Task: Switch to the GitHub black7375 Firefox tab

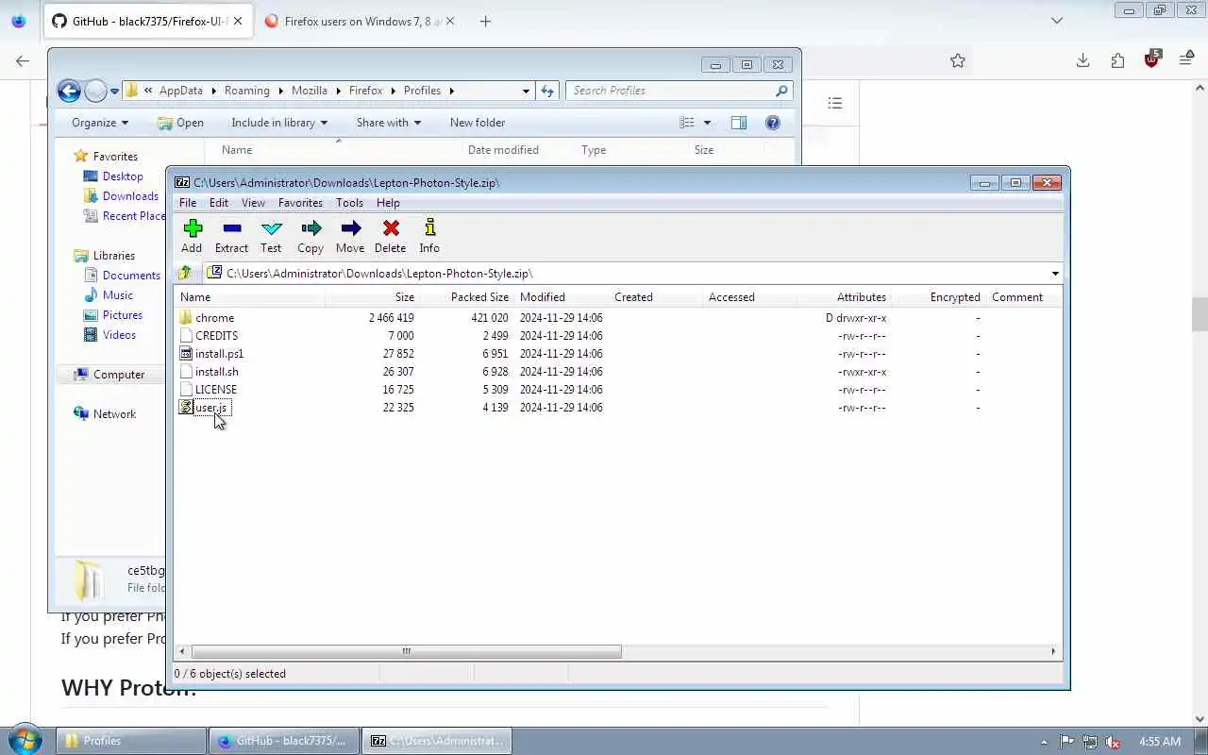Action: coord(149,21)
